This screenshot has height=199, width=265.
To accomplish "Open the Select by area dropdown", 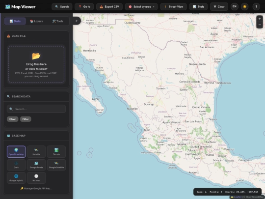I will pos(141,7).
